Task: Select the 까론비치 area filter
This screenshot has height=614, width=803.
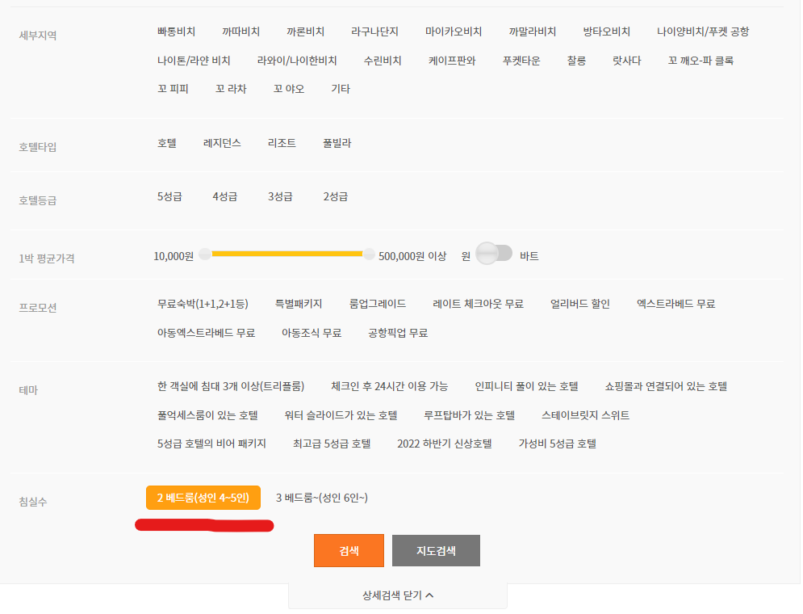Action: (x=305, y=32)
